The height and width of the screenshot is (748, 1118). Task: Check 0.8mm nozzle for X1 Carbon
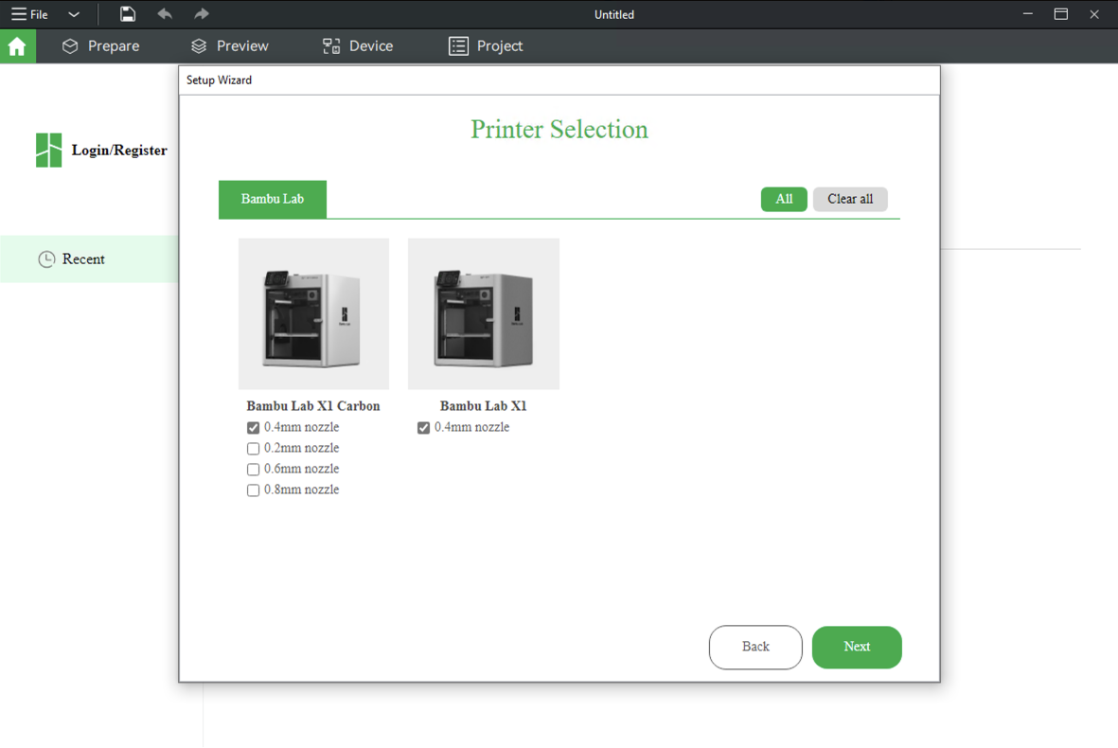pos(253,490)
